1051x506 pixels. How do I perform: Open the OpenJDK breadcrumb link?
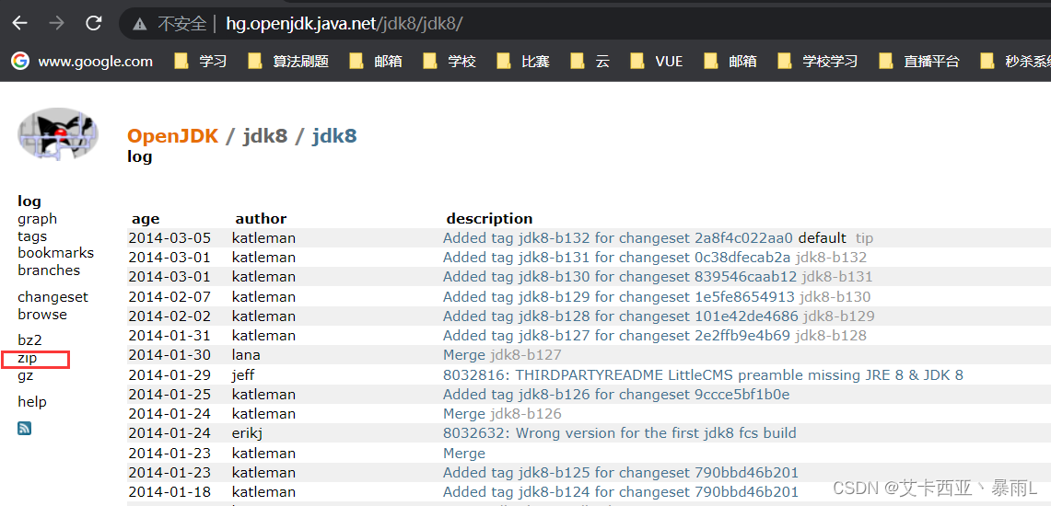pyautogui.click(x=172, y=136)
